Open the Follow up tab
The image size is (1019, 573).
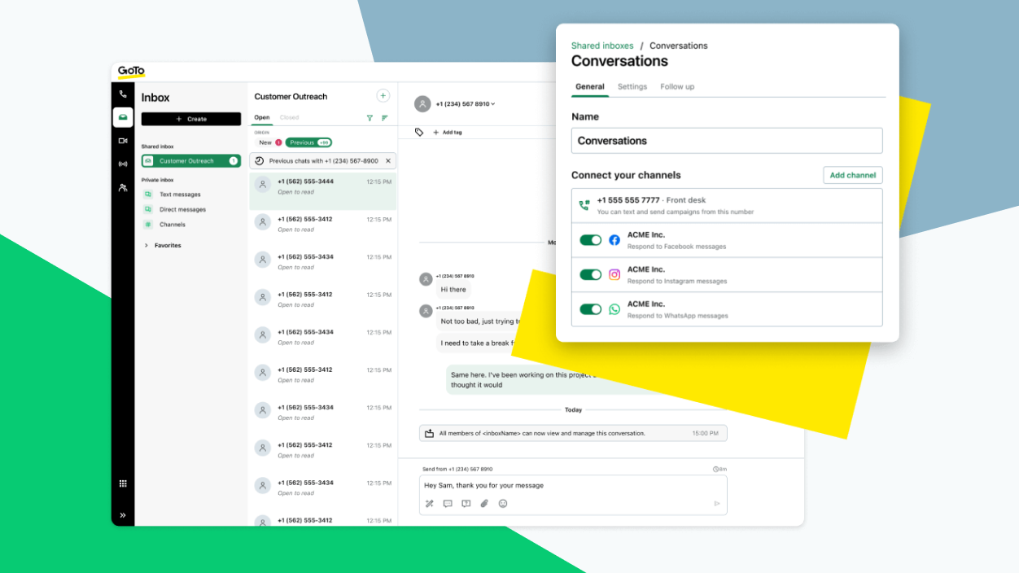click(x=677, y=86)
